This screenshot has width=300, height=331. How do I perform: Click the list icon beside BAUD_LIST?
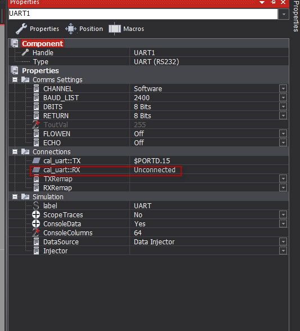coord(37,98)
